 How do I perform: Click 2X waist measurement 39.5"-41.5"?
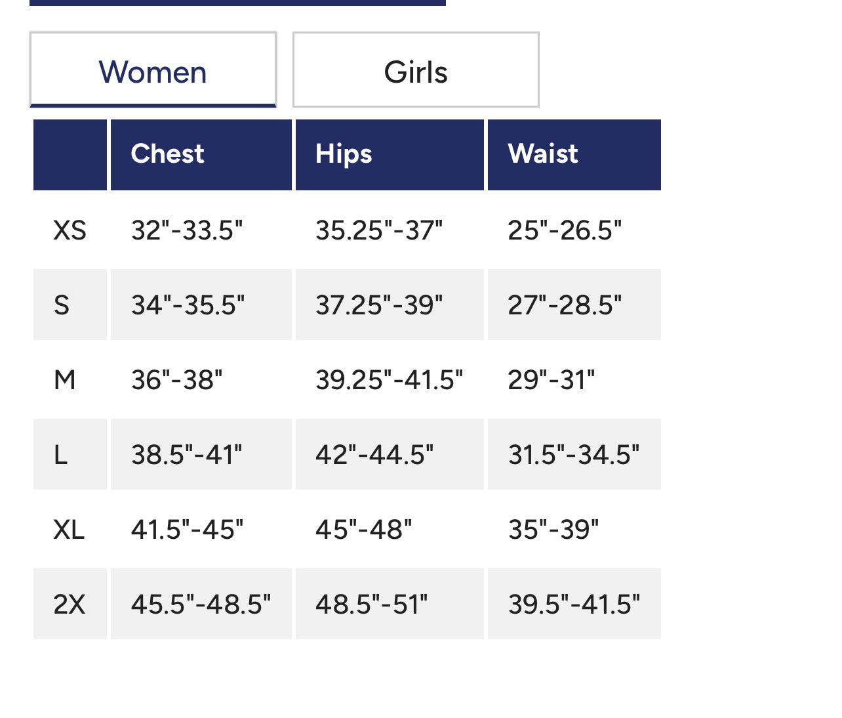coord(574,604)
